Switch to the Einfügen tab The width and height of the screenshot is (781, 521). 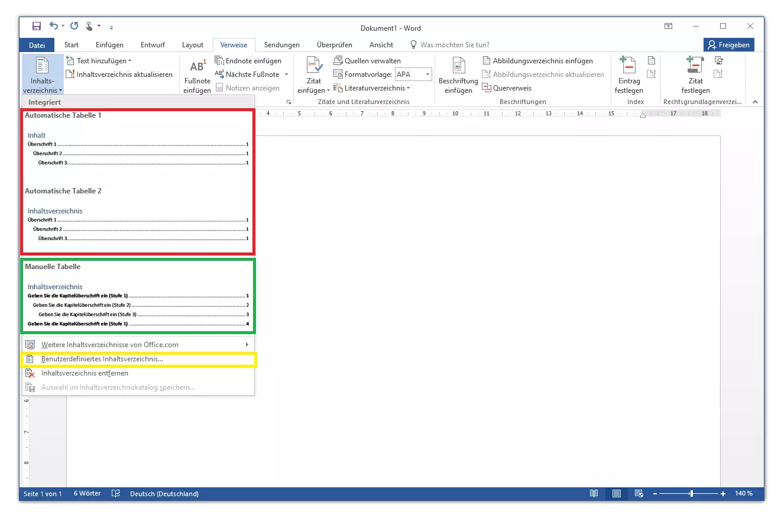pos(109,45)
